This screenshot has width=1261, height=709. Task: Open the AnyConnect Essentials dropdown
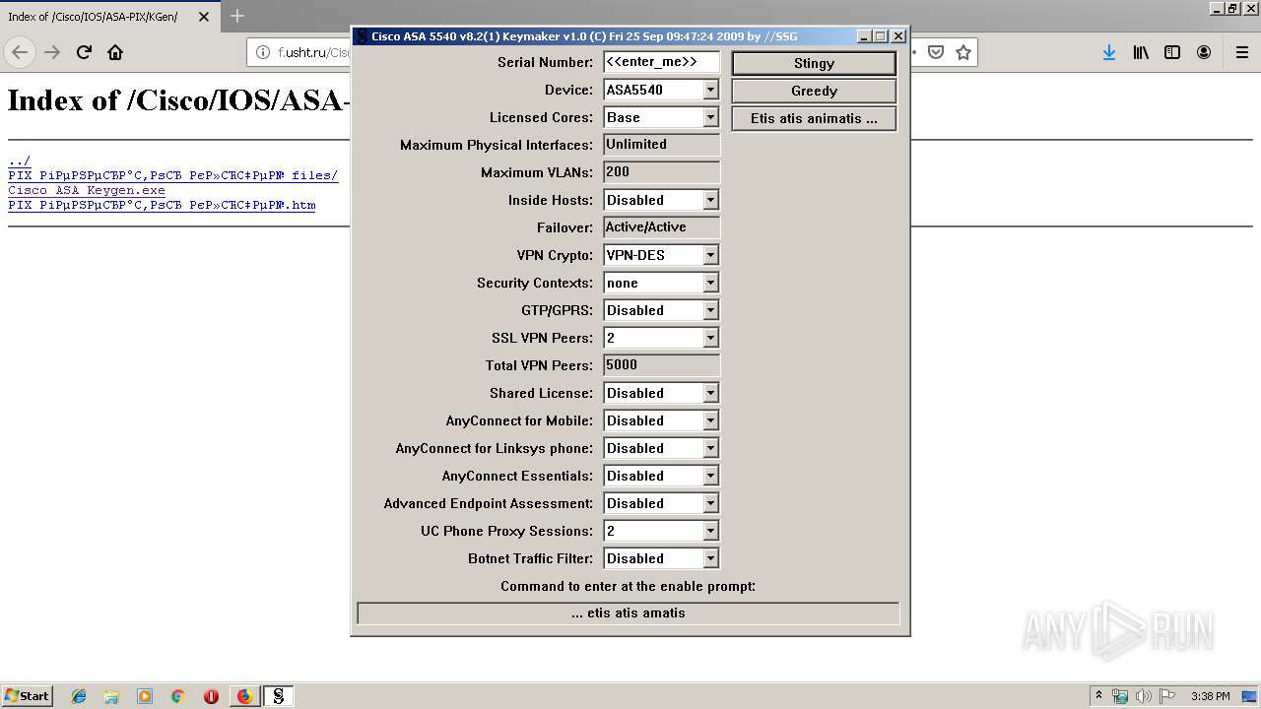710,476
